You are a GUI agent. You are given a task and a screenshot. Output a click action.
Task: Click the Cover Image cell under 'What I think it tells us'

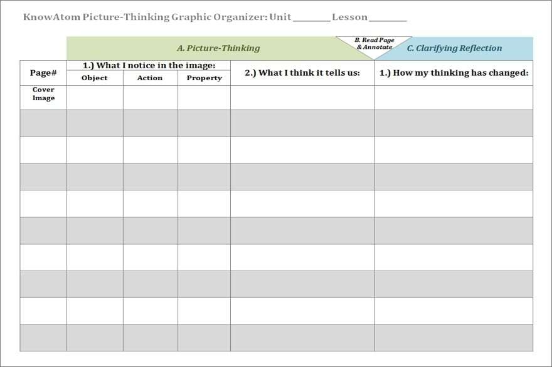tap(302, 97)
